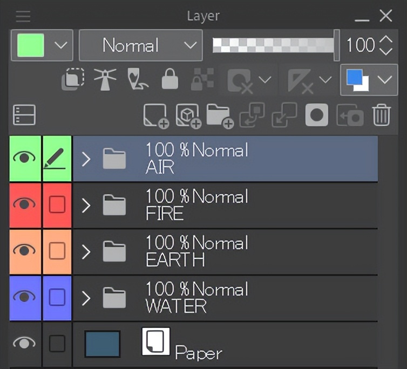Delete layer with the trash icon
Image resolution: width=407 pixels, height=369 pixels.
click(382, 115)
